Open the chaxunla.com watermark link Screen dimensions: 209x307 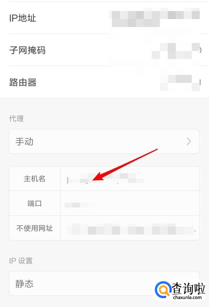coord(187,298)
